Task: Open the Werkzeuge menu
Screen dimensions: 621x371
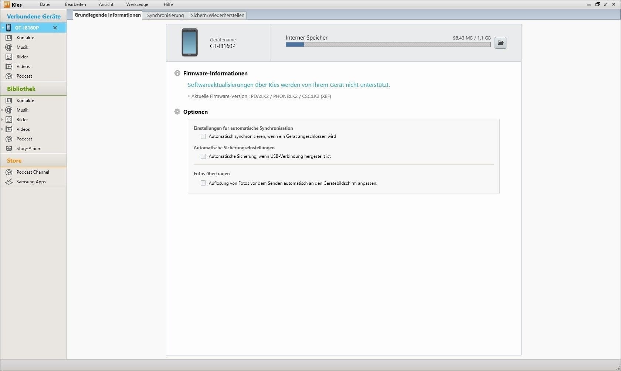Action: (137, 4)
